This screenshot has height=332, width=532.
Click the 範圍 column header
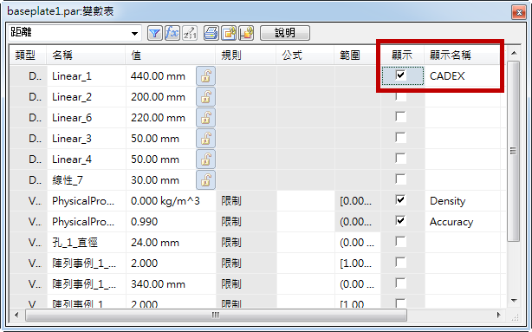(358, 55)
